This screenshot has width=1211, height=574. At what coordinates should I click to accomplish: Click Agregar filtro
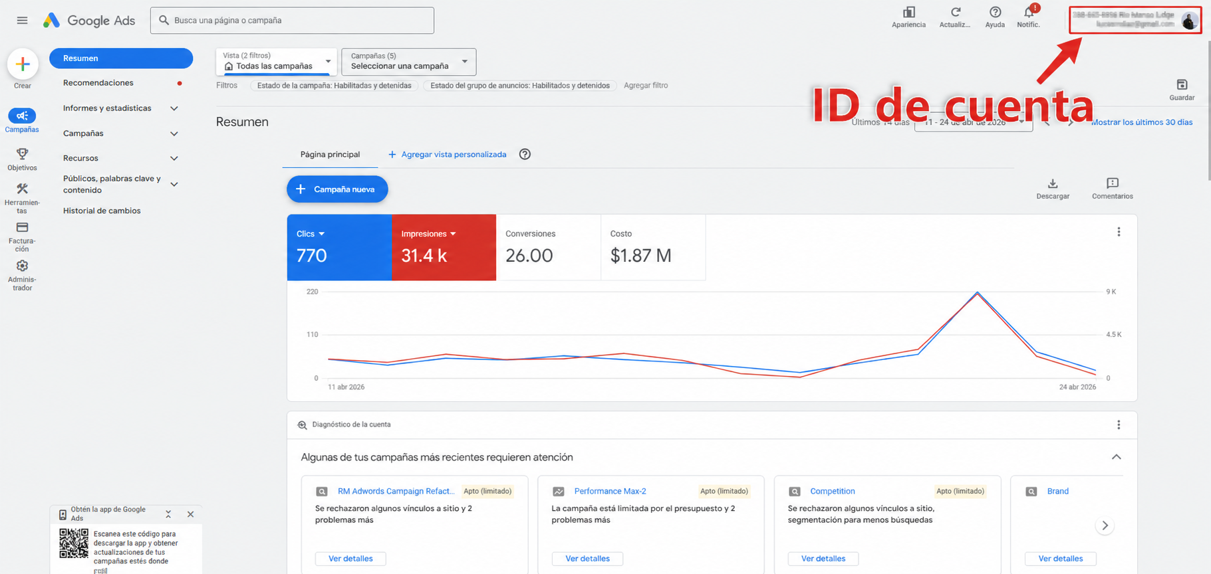pos(646,86)
